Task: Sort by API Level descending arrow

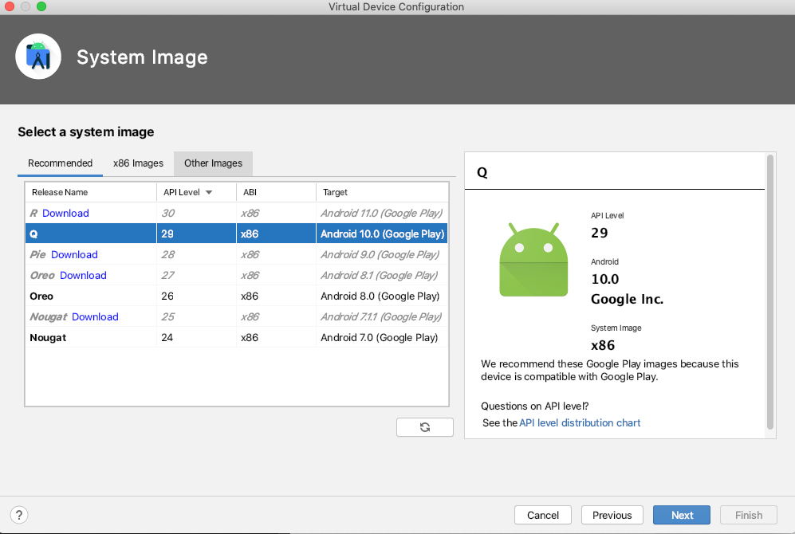Action: click(209, 192)
